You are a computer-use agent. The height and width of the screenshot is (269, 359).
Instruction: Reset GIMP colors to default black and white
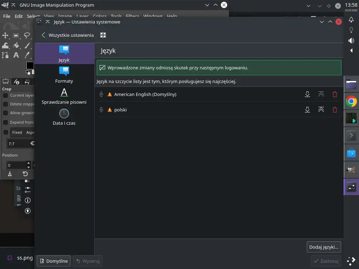click(x=28, y=72)
